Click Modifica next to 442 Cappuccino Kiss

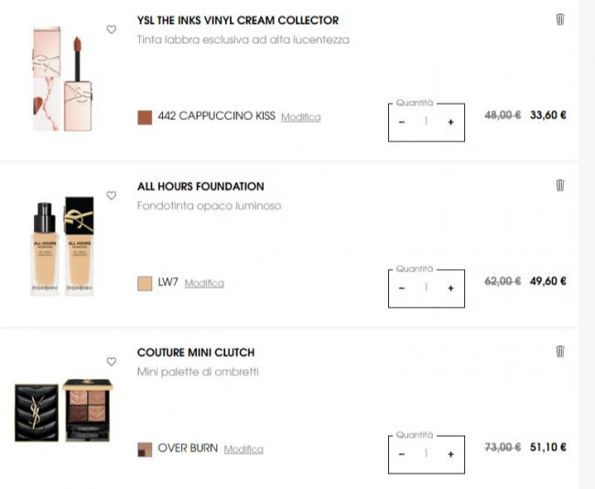coord(300,117)
